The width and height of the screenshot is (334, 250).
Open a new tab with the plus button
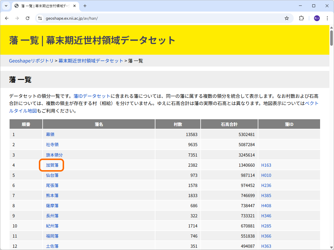coord(84,6)
